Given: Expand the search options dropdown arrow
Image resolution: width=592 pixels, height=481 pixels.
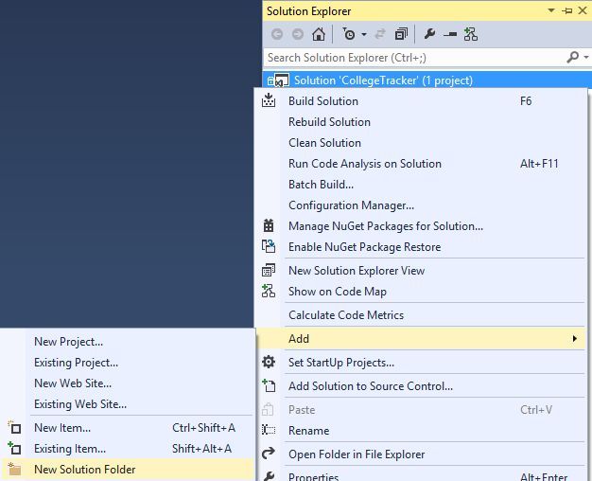Looking at the screenshot, I should click(x=584, y=58).
